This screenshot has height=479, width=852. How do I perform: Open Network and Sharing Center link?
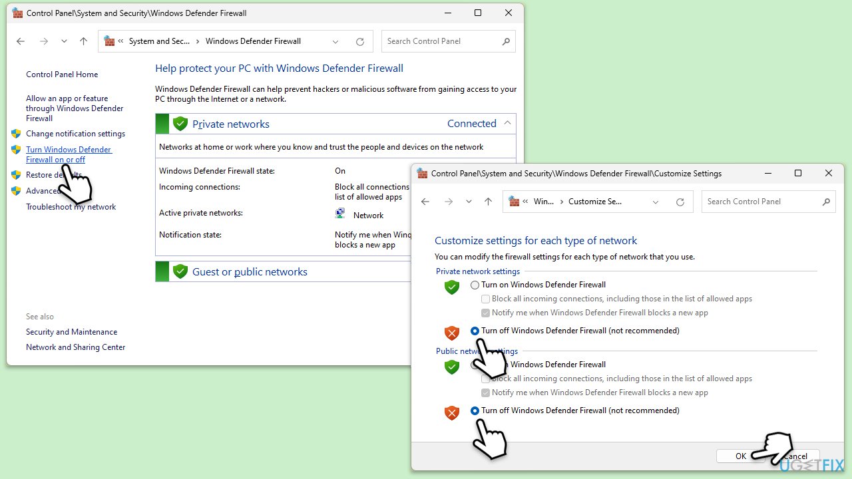coord(75,347)
